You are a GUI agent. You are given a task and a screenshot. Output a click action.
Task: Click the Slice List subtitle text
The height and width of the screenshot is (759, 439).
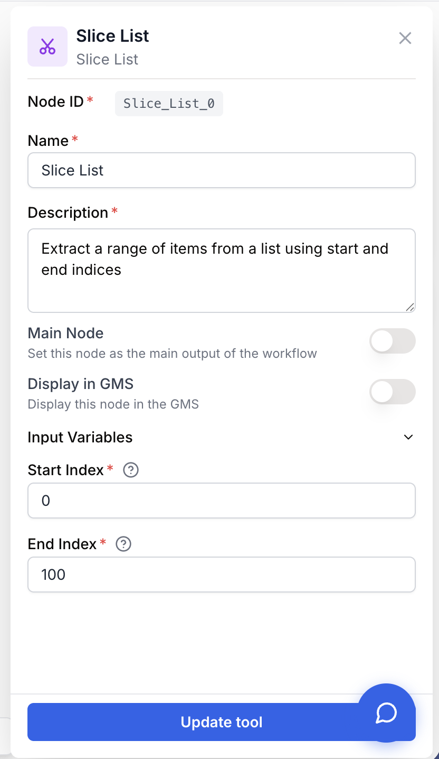107,59
